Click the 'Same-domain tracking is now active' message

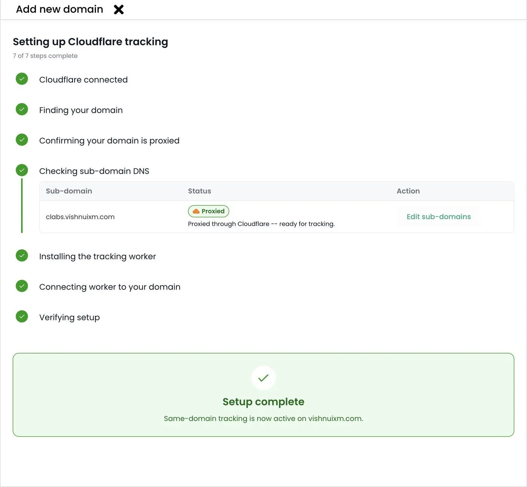pos(263,419)
